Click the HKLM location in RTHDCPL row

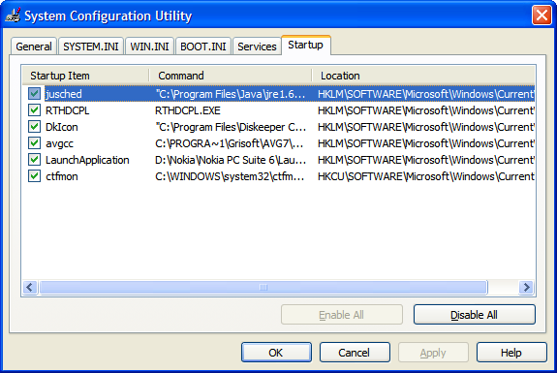[426, 110]
